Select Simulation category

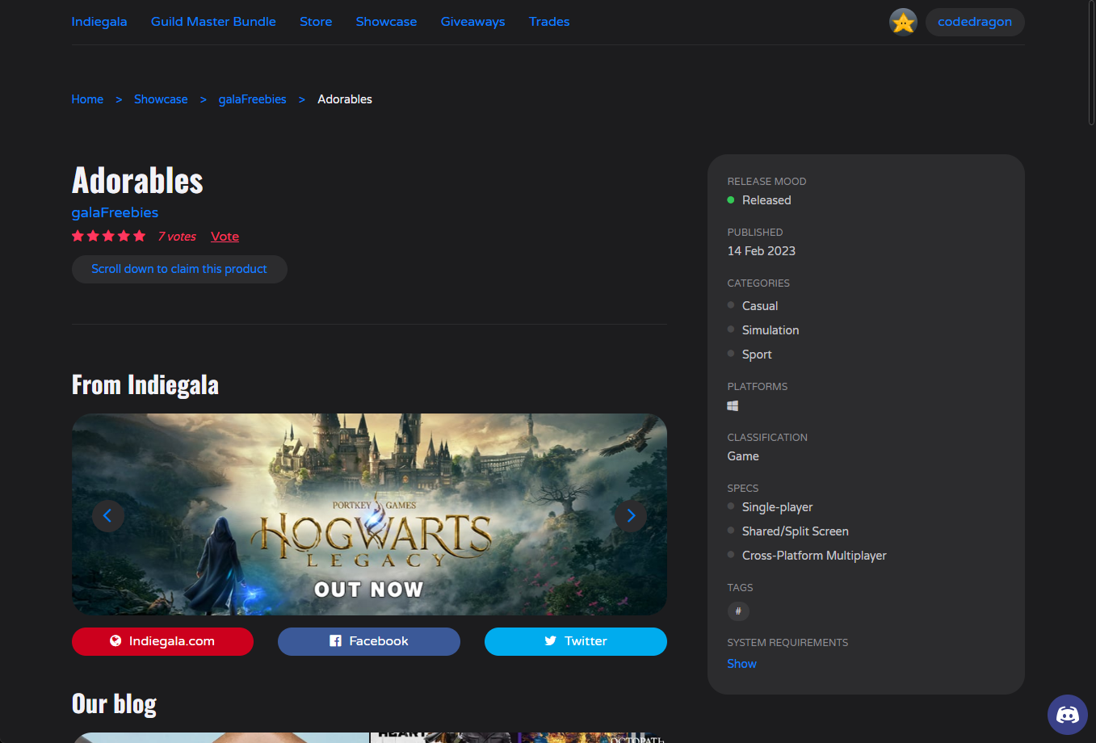771,330
